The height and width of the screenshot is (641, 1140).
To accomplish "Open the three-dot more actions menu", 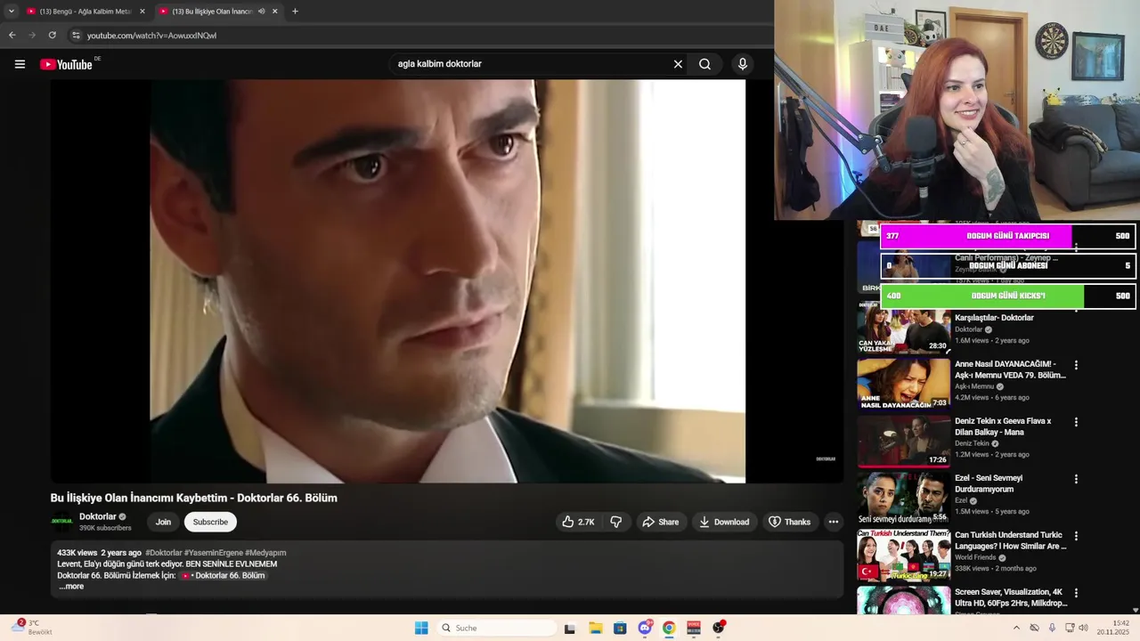I will click(x=834, y=522).
